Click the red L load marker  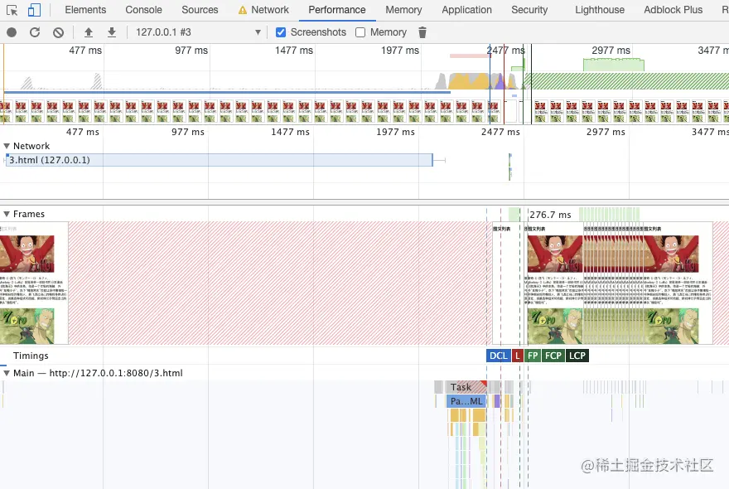(518, 356)
